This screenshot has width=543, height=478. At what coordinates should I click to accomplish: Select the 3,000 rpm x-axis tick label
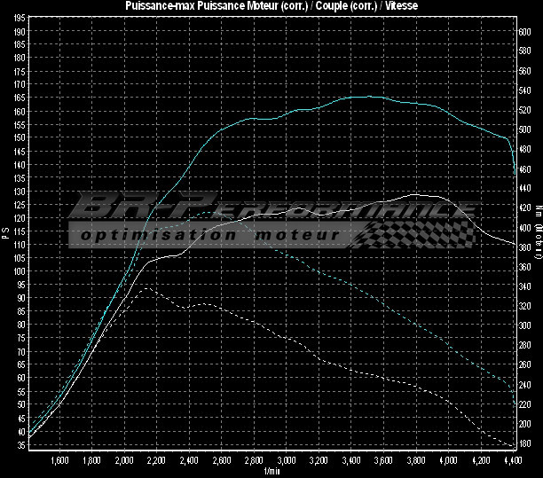(x=287, y=461)
